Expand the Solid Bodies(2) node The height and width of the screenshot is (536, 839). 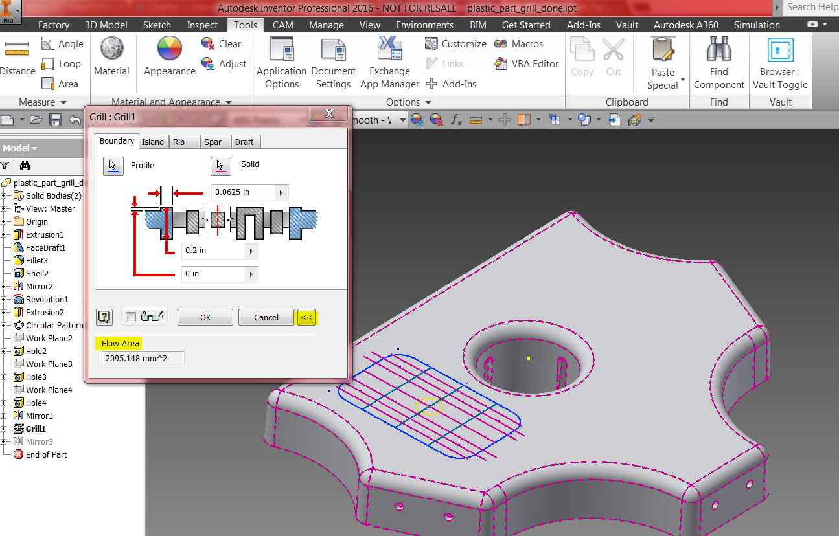click(x=4, y=196)
